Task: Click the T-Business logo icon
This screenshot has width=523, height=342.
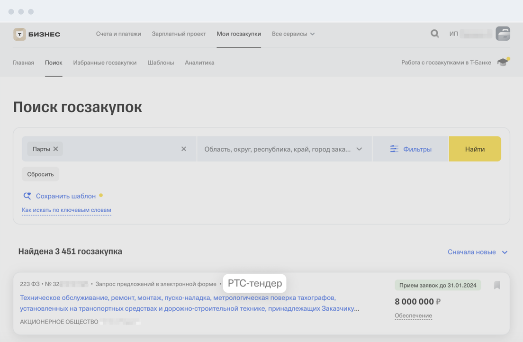Action: point(19,34)
